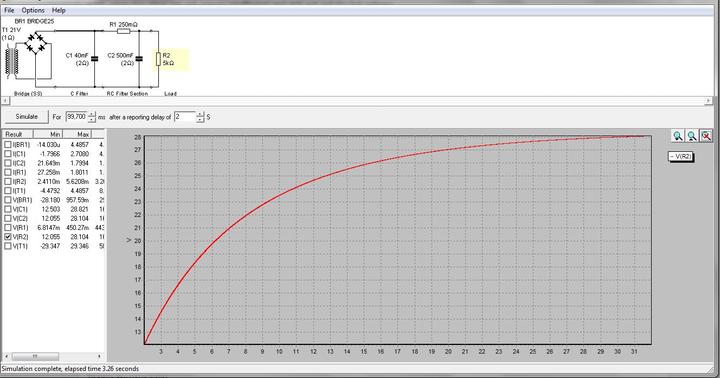The width and height of the screenshot is (720, 378).
Task: Select the T1 transformer symbol in schematic
Action: (11, 61)
